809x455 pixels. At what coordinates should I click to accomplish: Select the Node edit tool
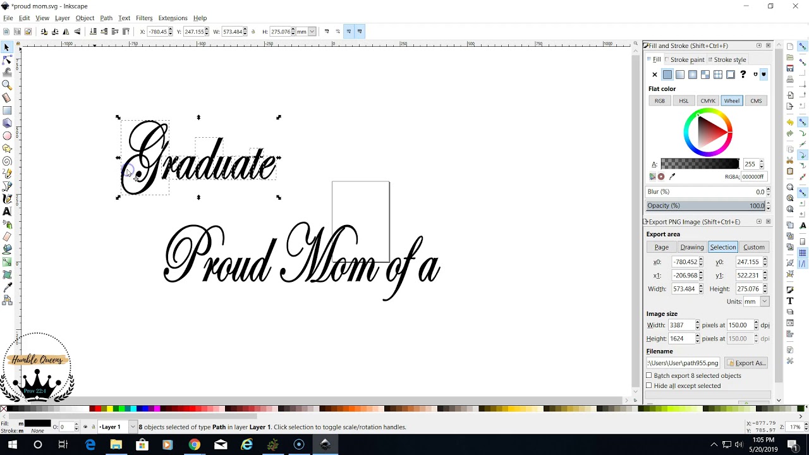click(x=7, y=60)
